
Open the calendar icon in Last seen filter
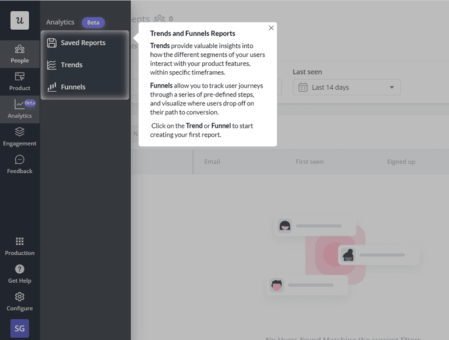pos(304,87)
